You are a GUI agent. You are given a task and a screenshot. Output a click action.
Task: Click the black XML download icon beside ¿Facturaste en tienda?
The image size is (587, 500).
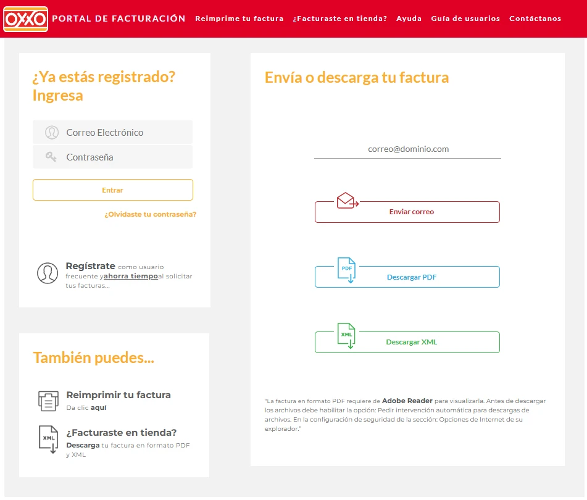[49, 440]
